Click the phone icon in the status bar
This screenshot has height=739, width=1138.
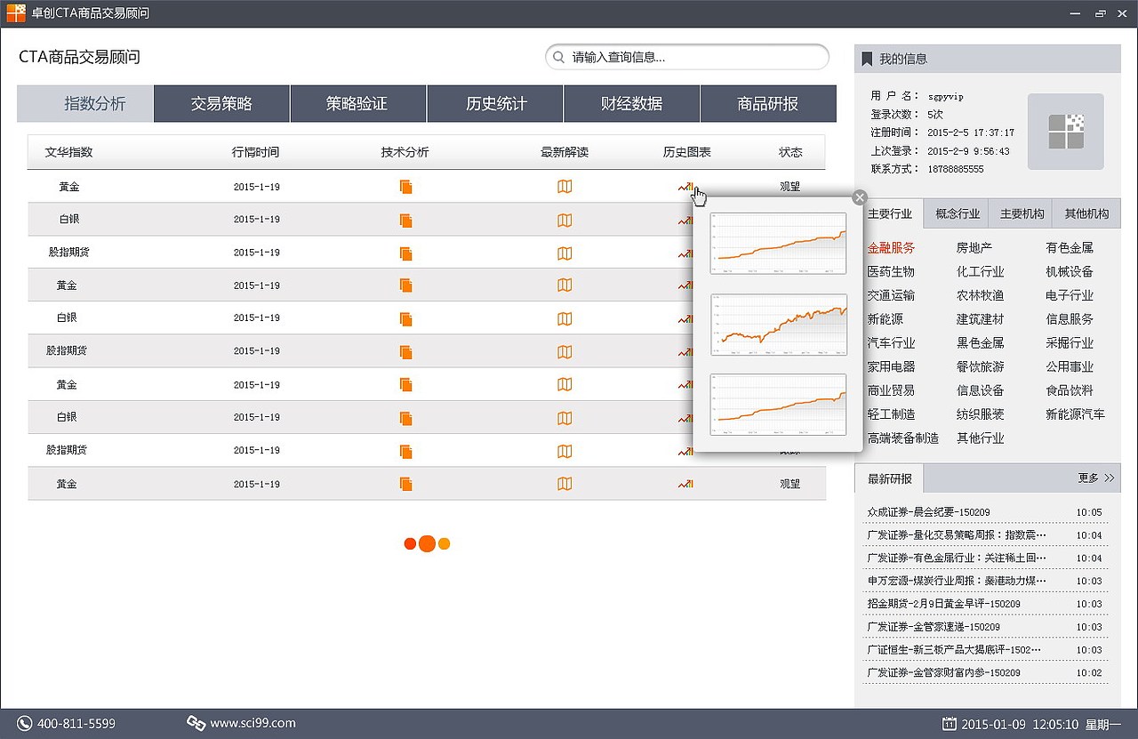click(25, 724)
